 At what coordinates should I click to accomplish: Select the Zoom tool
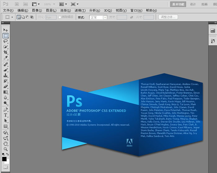(x=6, y=149)
